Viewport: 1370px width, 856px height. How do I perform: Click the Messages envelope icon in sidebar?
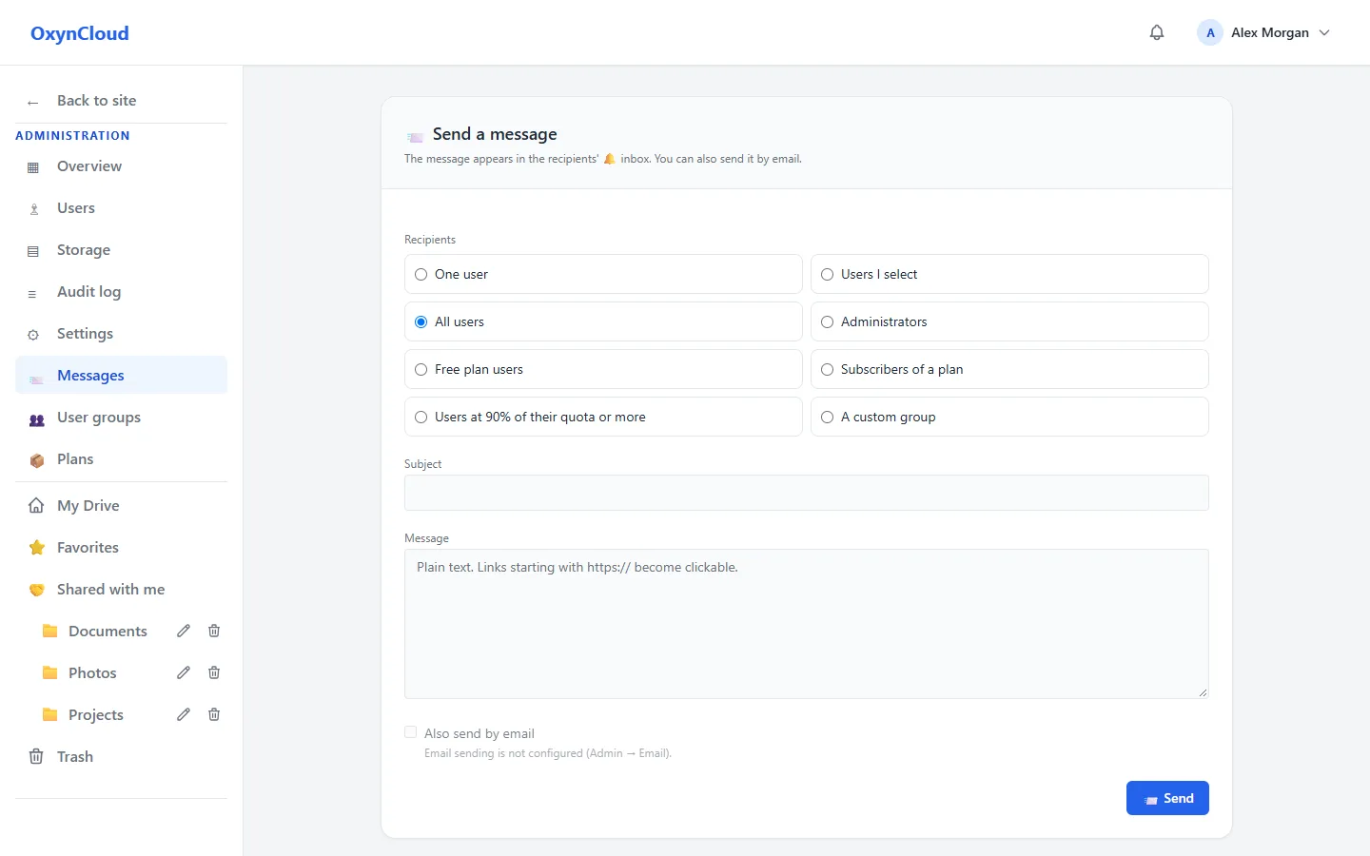[36, 379]
